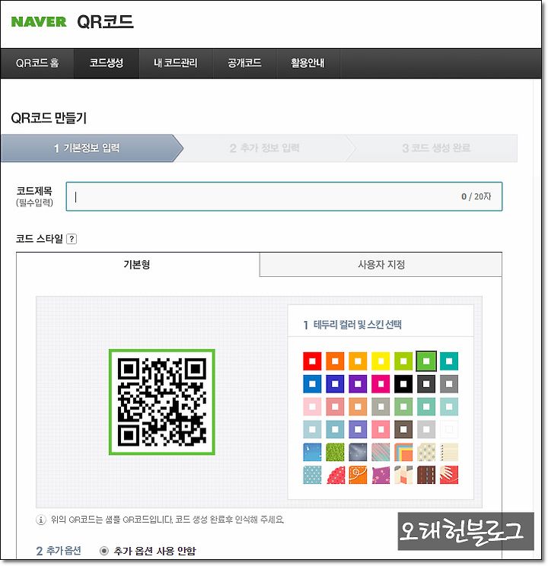Choose the red dotted scallop skin
The image size is (548, 566).
[x=335, y=475]
